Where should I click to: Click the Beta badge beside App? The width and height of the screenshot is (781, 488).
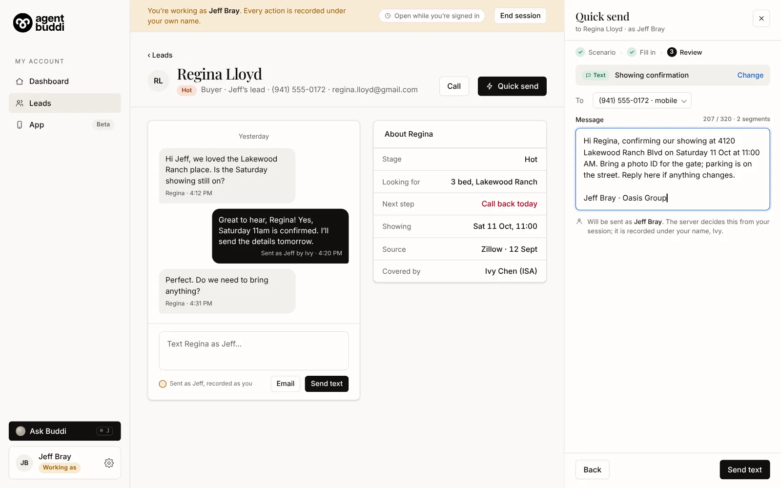pyautogui.click(x=103, y=124)
